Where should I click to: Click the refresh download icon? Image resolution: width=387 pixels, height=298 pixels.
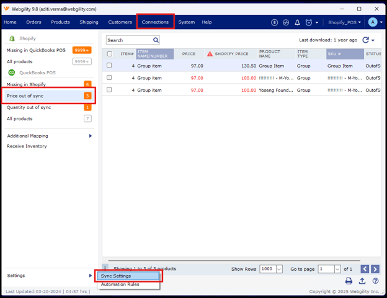coord(365,40)
